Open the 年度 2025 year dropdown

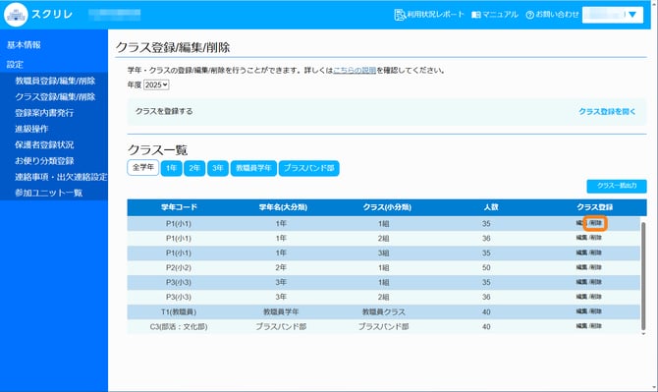point(156,84)
